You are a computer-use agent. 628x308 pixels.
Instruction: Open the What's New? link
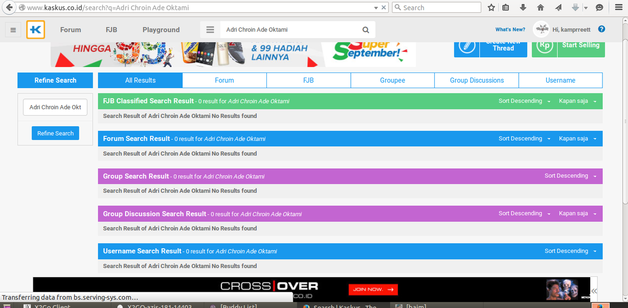click(510, 30)
